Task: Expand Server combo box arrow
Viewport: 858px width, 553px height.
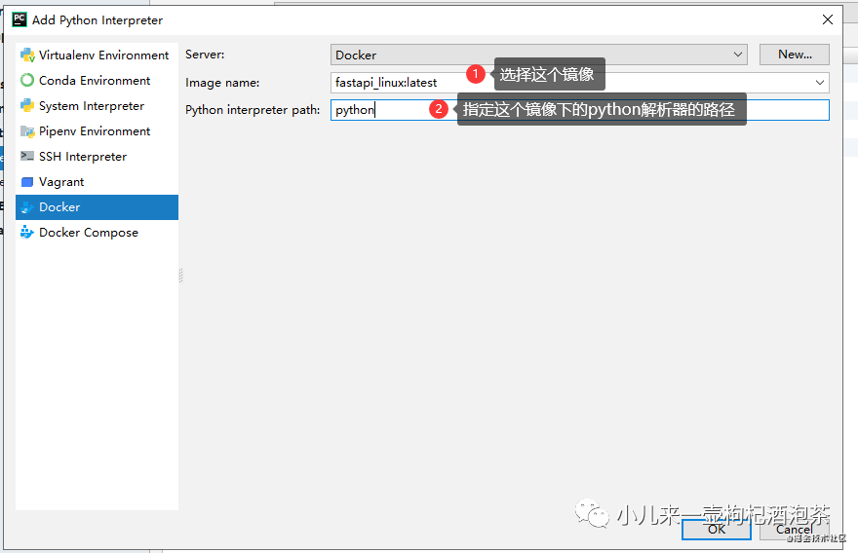Action: 738,55
